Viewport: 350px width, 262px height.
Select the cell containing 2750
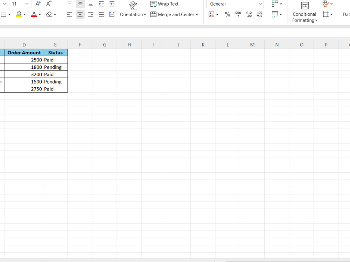point(24,89)
